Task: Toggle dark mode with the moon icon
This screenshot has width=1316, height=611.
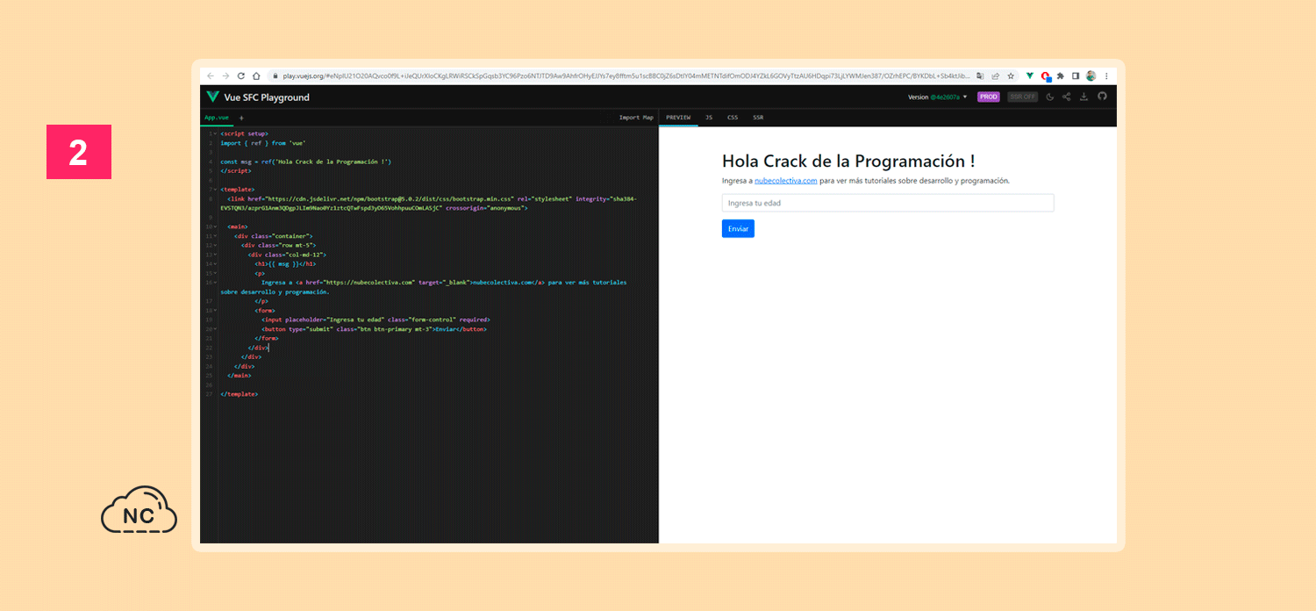Action: tap(1050, 97)
